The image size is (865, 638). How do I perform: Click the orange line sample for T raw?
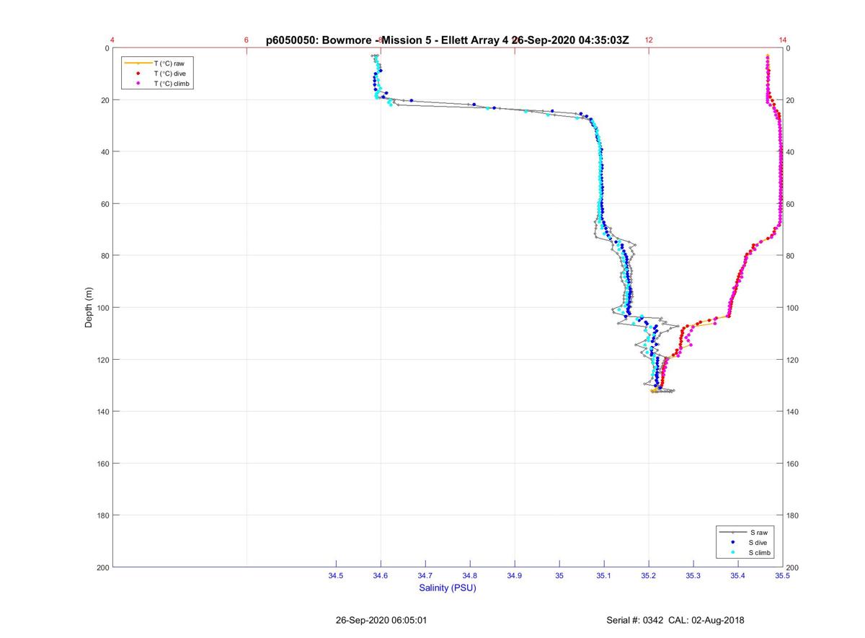(x=137, y=63)
